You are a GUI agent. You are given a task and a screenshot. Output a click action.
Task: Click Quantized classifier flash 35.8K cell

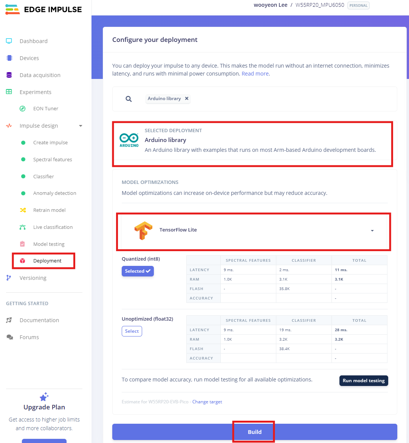(304, 289)
